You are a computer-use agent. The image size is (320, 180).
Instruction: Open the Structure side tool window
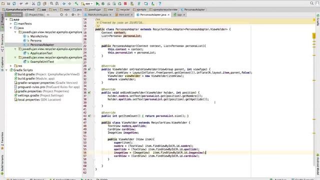coord(2,43)
